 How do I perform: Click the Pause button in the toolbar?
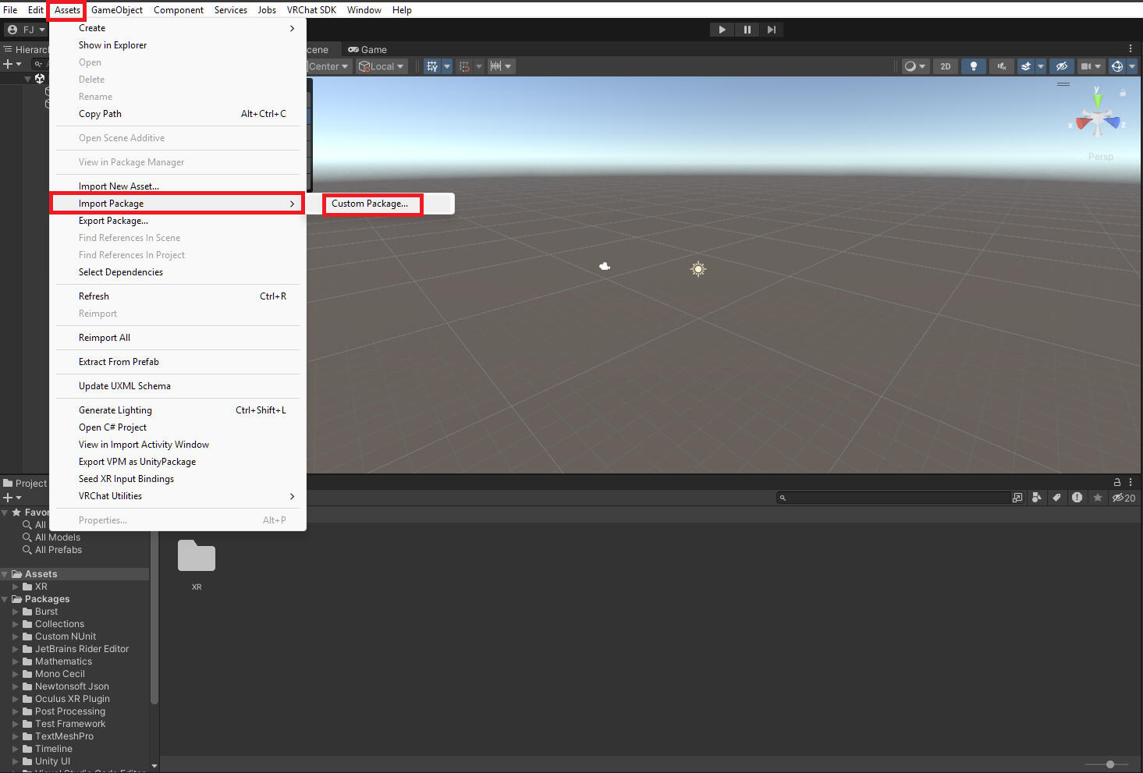(747, 30)
